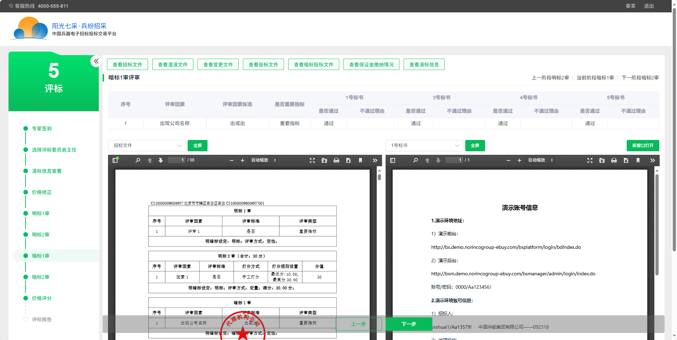The height and width of the screenshot is (340, 677).
Task: Print the left PDF document
Action: (336, 160)
